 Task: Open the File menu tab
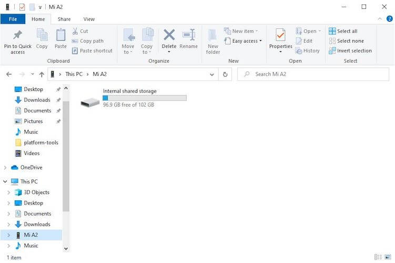[x=13, y=19]
